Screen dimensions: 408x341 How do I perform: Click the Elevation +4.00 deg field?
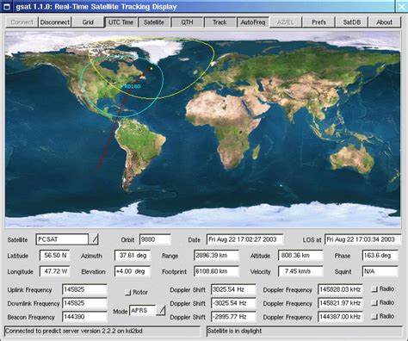(133, 271)
